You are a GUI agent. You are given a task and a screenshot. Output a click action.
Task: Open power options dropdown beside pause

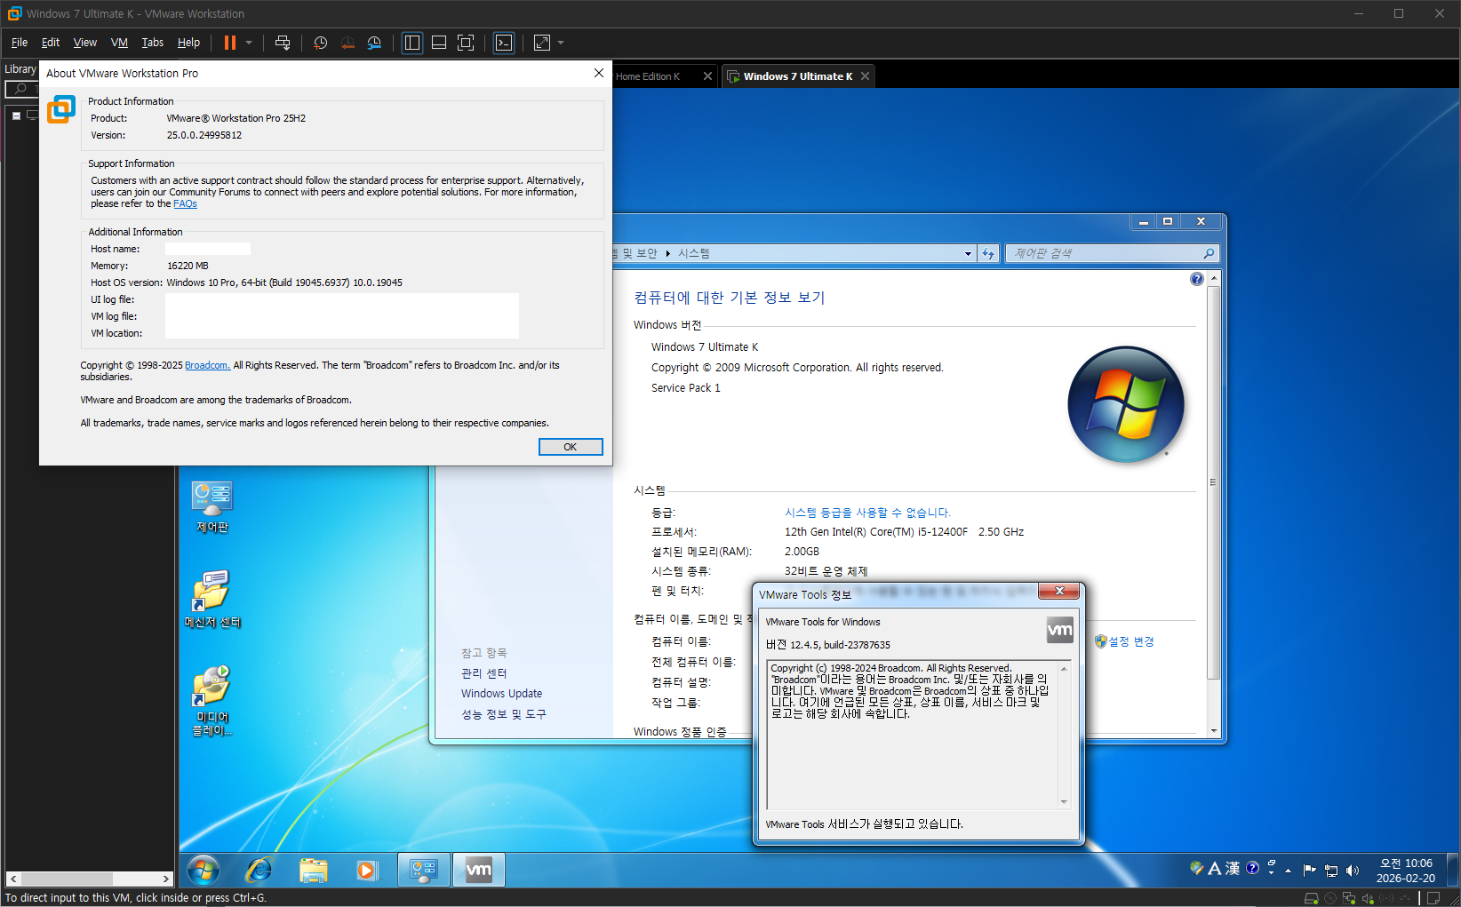click(249, 43)
